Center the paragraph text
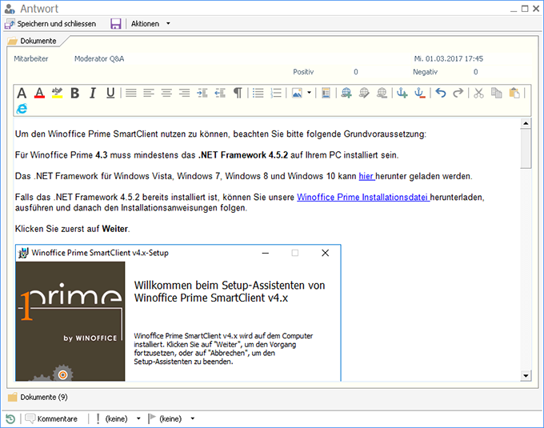This screenshot has height=428, width=544. click(166, 93)
